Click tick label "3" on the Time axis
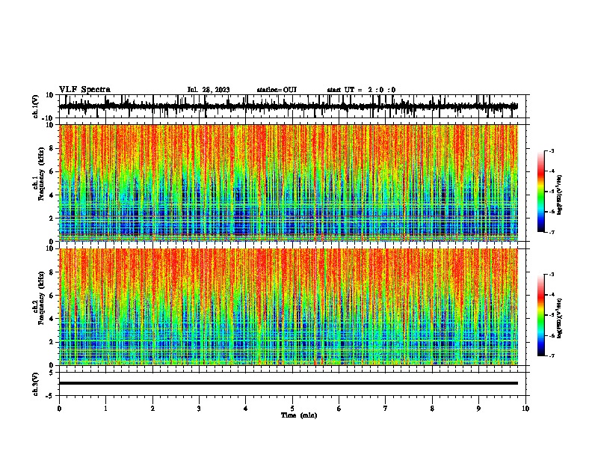The width and height of the screenshot is (592, 458). point(199,409)
